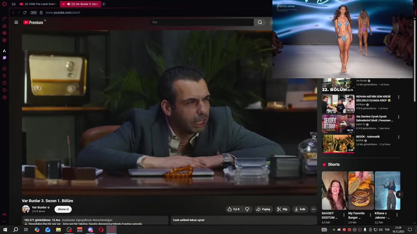Open options for RIDVAN ABİ'NİN SON KREBİ video
Image resolution: width=417 pixels, height=234 pixels.
pos(398,97)
